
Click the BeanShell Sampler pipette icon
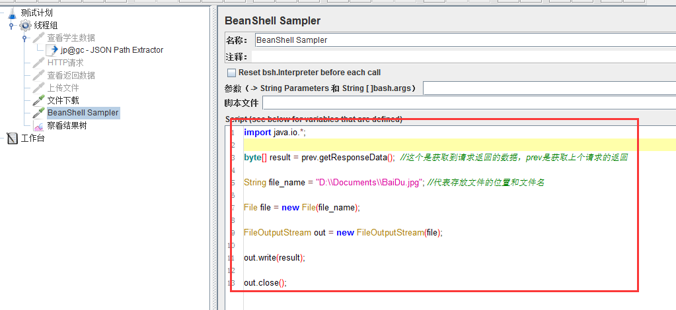[x=38, y=113]
